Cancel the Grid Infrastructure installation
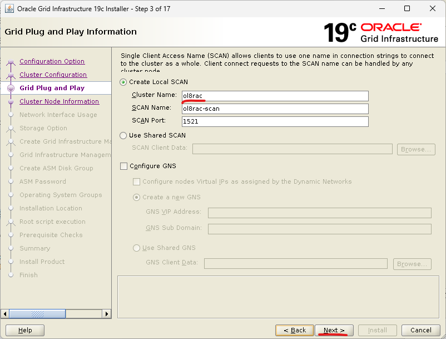446x339 pixels. click(420, 330)
